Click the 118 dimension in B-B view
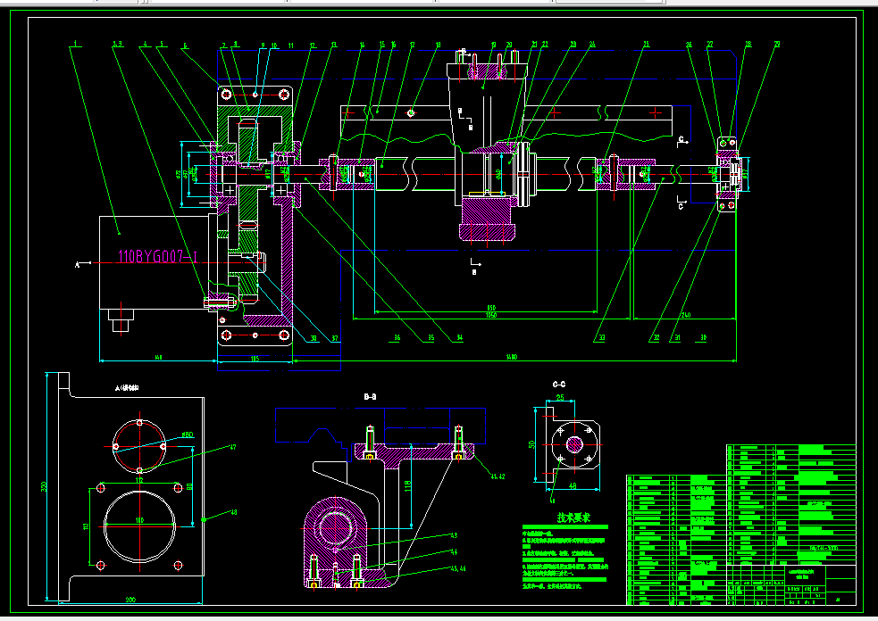The width and height of the screenshot is (878, 621). point(407,485)
